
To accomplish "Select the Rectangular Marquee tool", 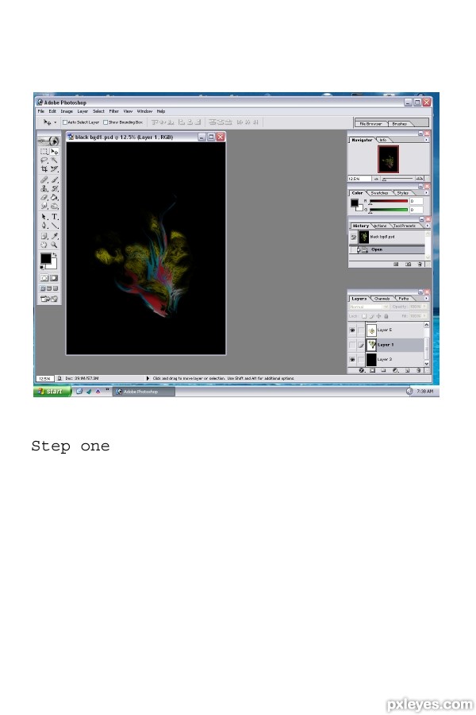I will pos(44,152).
